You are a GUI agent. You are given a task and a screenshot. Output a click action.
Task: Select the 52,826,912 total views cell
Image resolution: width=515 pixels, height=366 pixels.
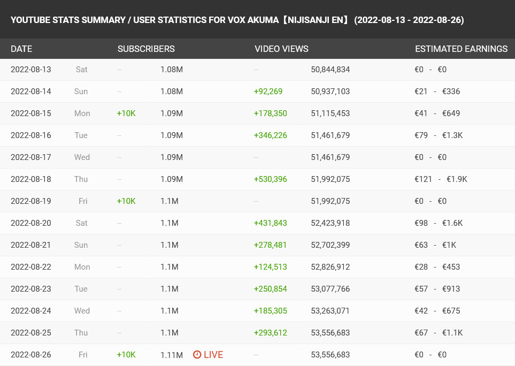coord(330,267)
